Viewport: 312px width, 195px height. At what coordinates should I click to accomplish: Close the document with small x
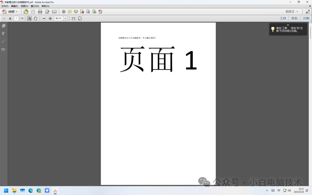[x=310, y=6]
